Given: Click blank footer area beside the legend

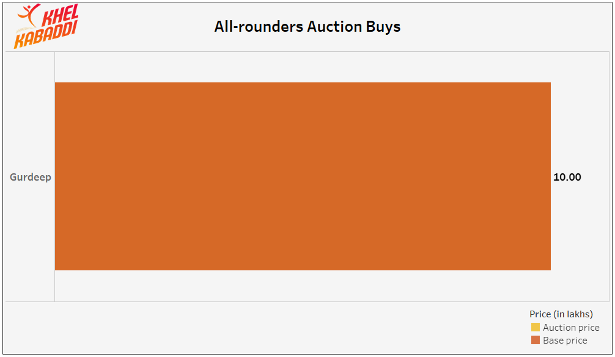Looking at the screenshot, I should [x=263, y=328].
